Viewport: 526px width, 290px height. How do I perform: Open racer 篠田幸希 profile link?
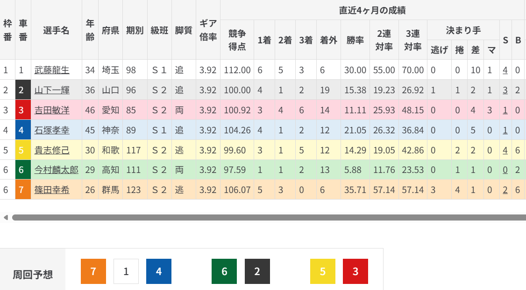(52, 190)
